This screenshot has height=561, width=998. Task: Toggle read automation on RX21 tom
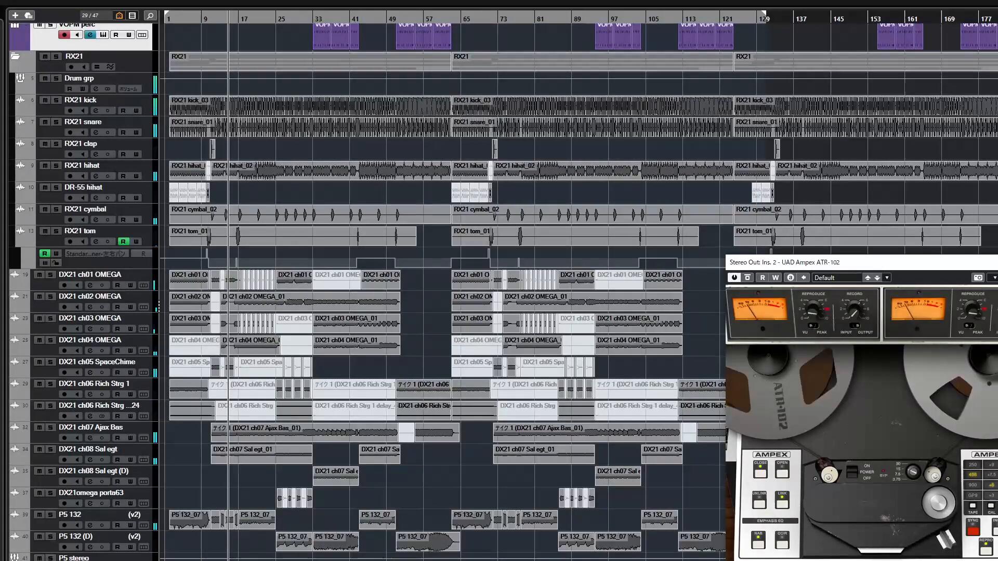(123, 242)
